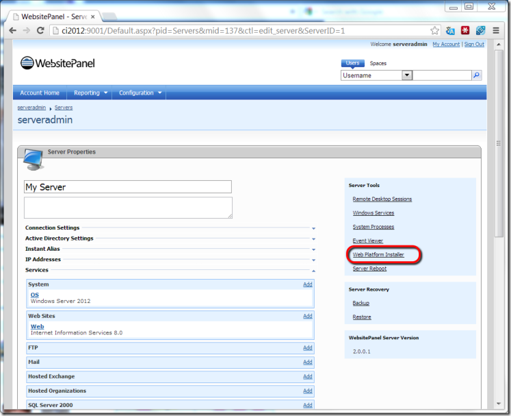Click the search magnifier icon

[x=477, y=75]
